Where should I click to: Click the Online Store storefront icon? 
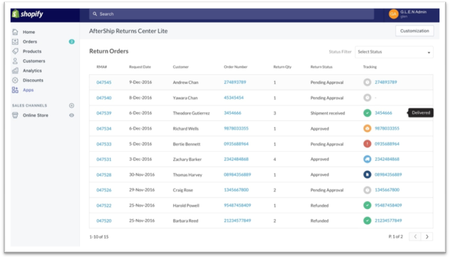coord(15,115)
